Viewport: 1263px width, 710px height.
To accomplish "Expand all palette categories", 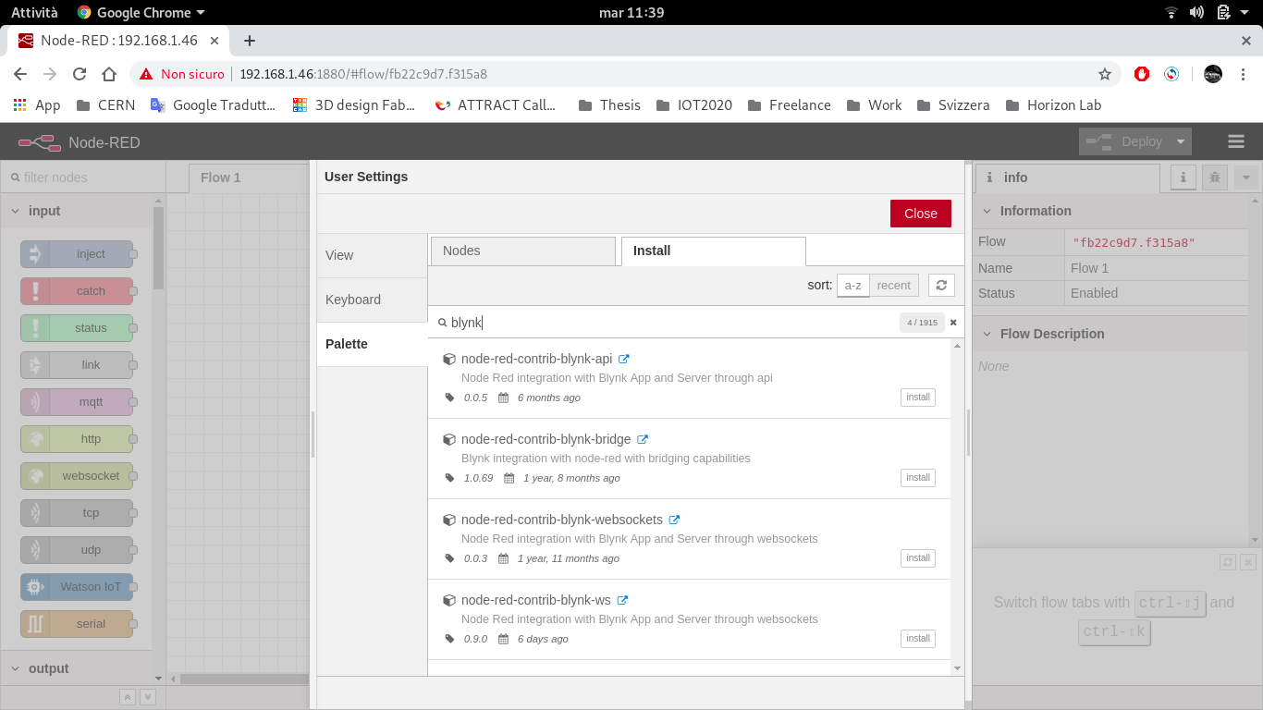I will (x=147, y=697).
